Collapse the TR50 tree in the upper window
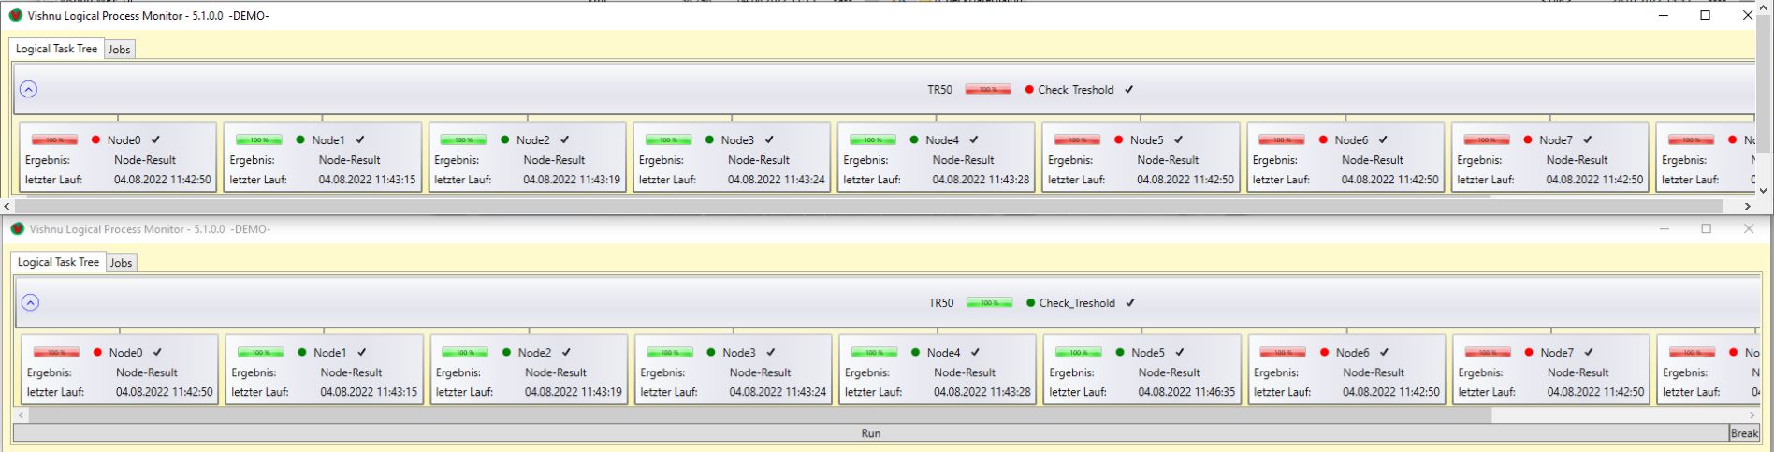 pos(28,90)
